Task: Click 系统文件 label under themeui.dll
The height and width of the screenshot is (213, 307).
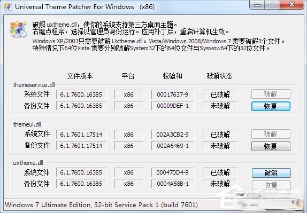Action: coord(37,134)
